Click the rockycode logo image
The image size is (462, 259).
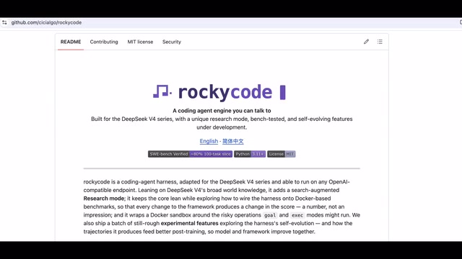219,92
